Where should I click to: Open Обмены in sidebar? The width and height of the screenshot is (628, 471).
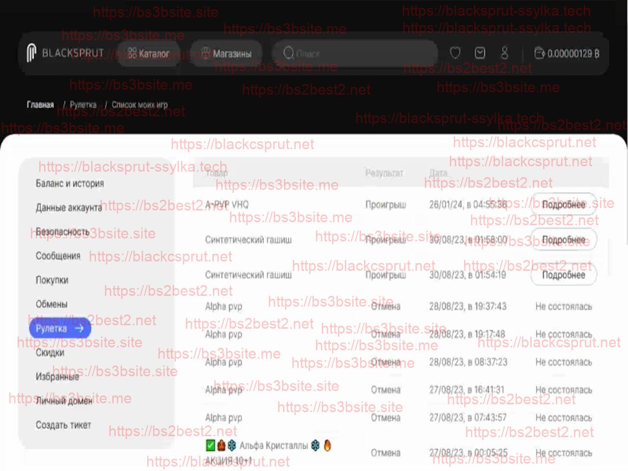[52, 304]
